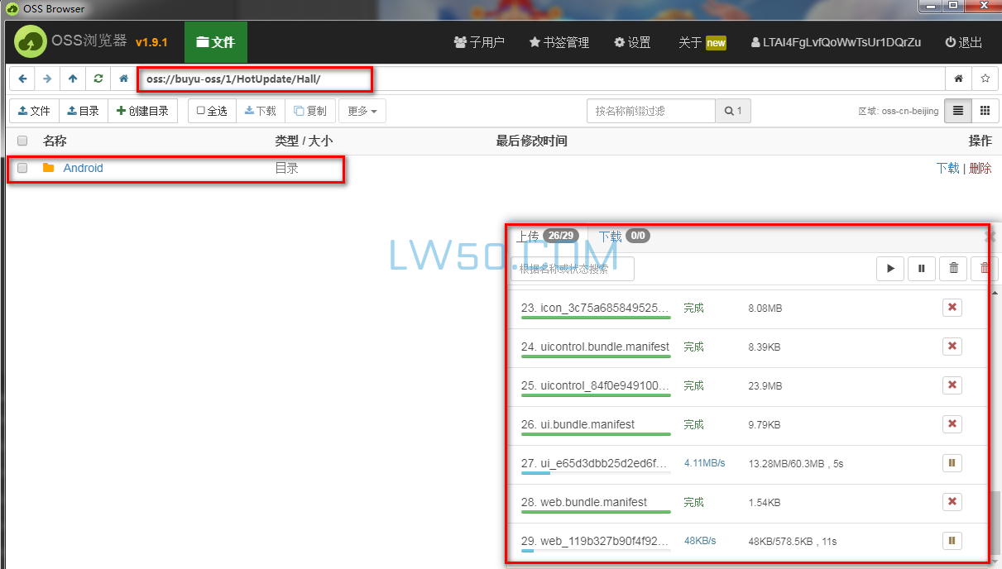Open the 更多 dropdown menu
1002x569 pixels.
point(362,111)
